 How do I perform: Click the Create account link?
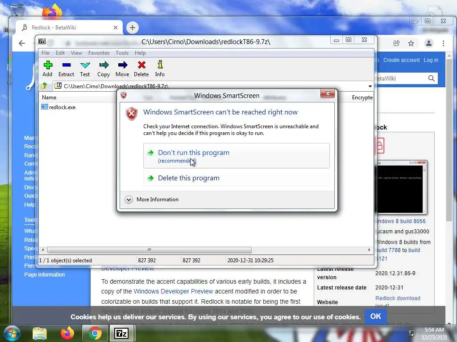tap(401, 60)
